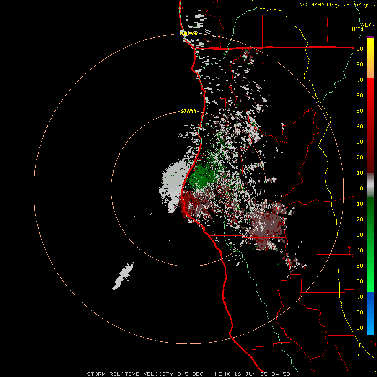Image resolution: width=377 pixels, height=377 pixels.
Task: Click the 10 value on the velocity scale
Action: click(360, 173)
